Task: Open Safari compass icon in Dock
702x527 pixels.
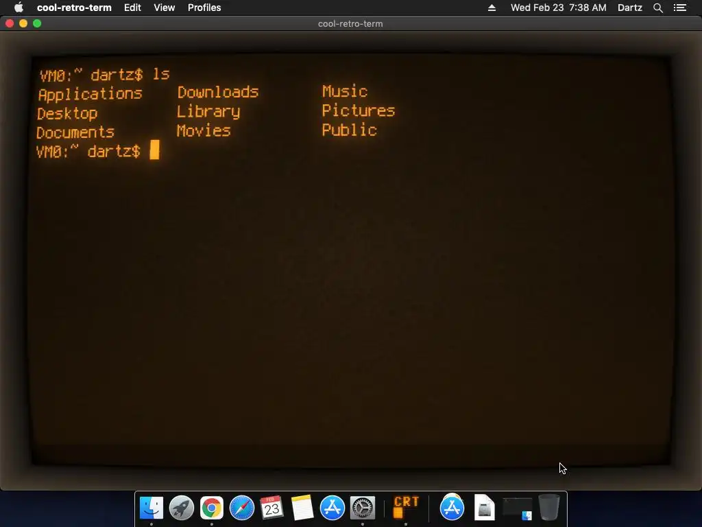Action: click(242, 508)
